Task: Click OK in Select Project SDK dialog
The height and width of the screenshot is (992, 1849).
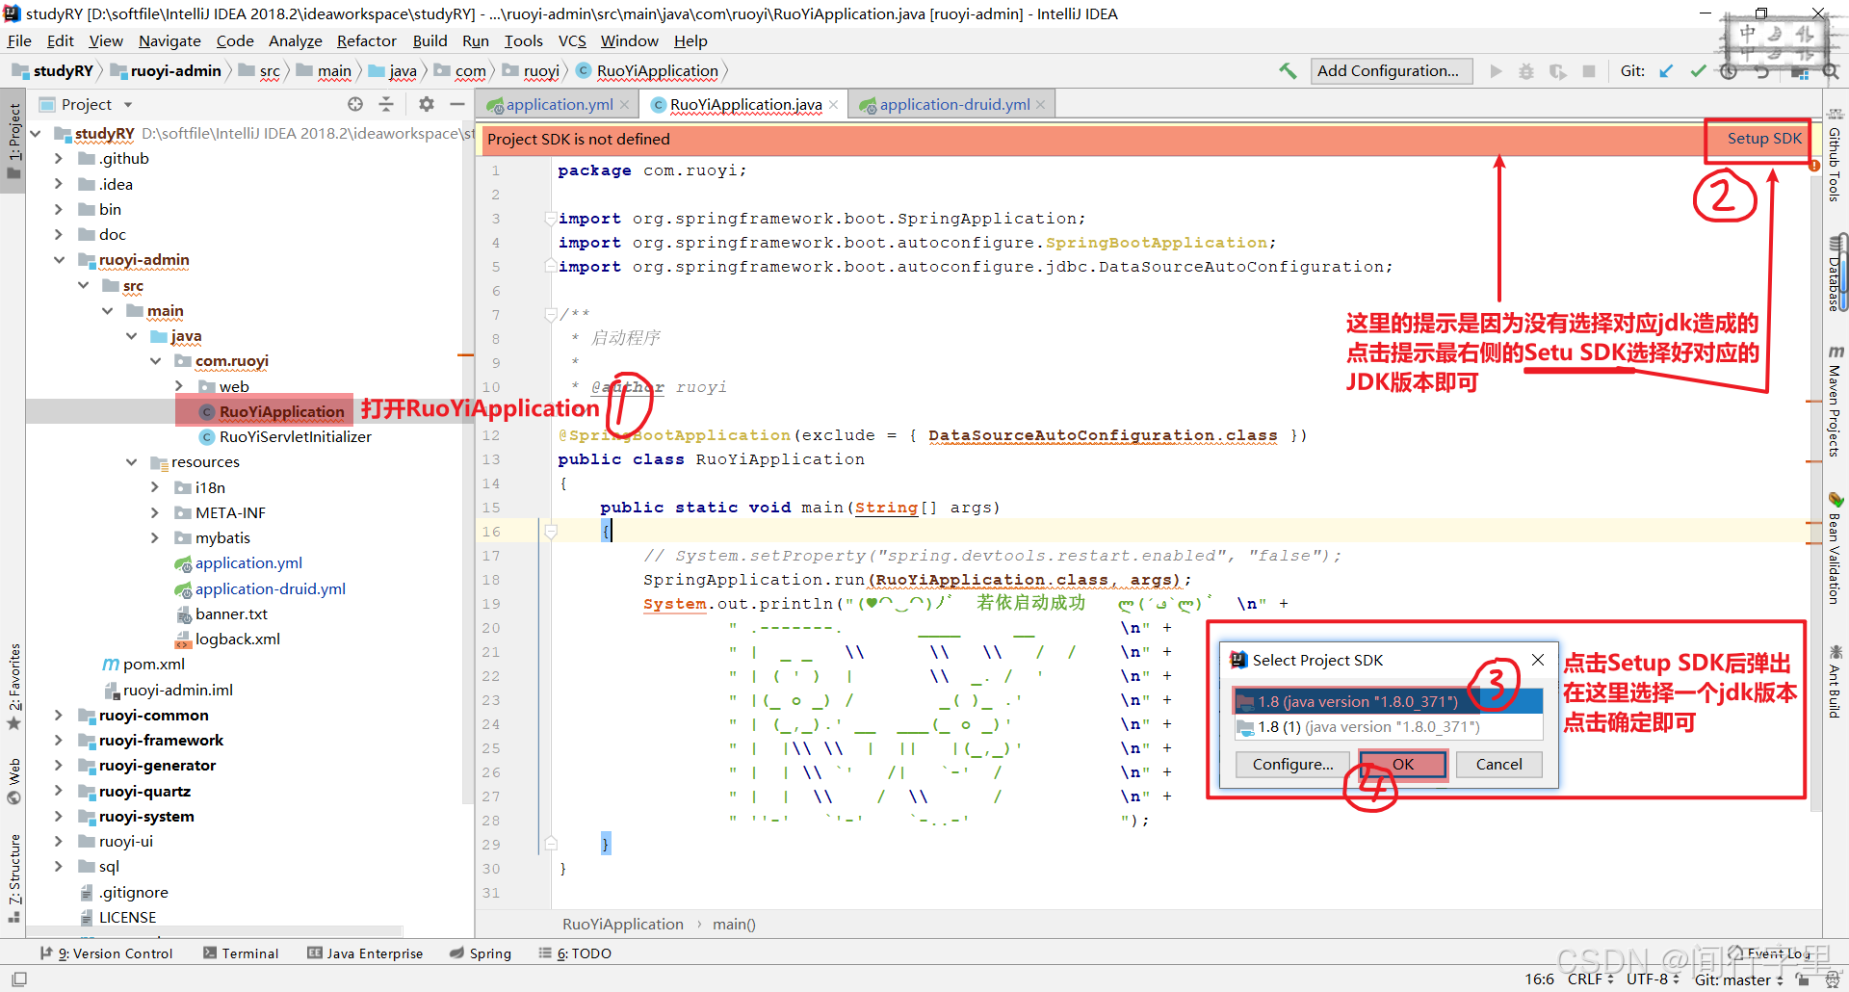Action: point(1403,765)
